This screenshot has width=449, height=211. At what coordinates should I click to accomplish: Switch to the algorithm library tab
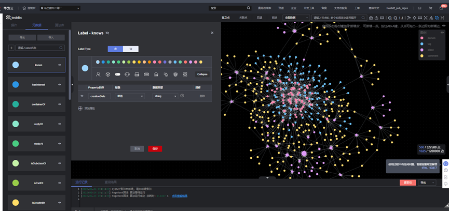60,25
